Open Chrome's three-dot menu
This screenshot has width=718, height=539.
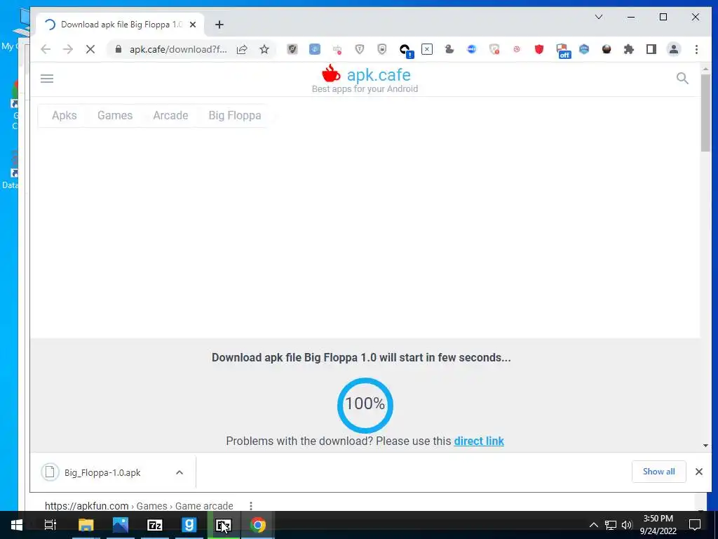point(696,49)
